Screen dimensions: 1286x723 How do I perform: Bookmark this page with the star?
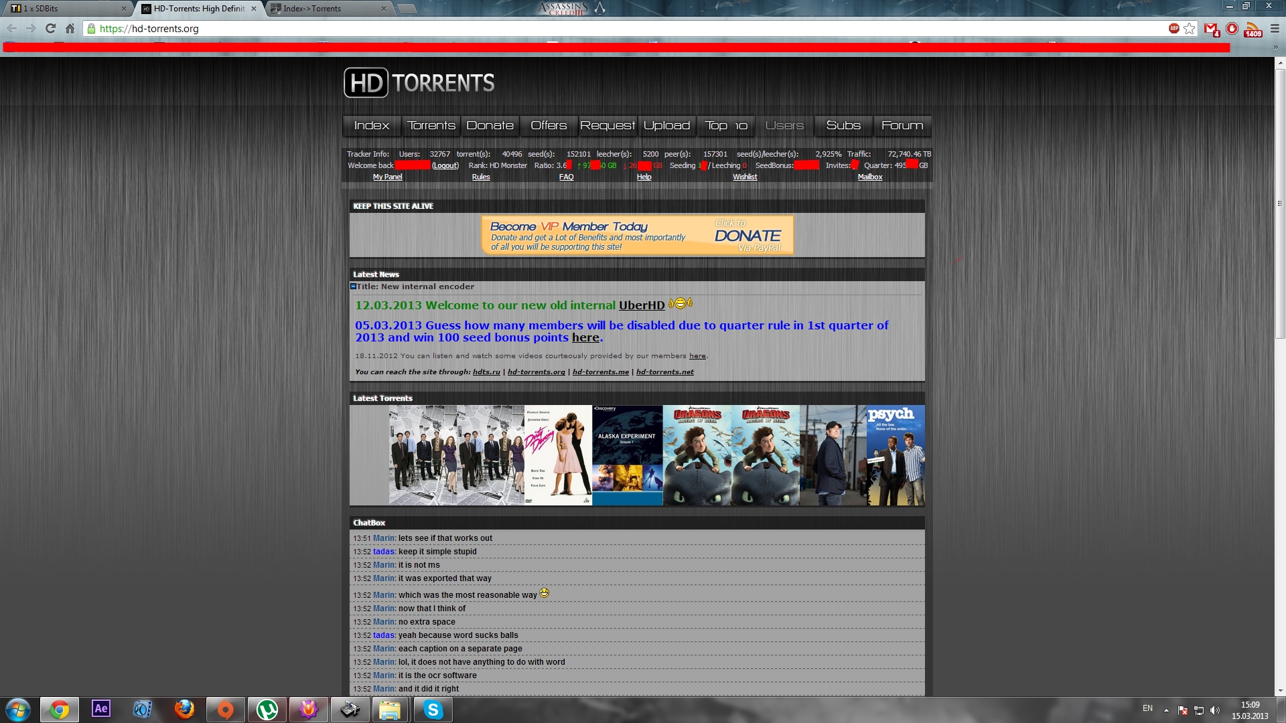(x=1190, y=28)
